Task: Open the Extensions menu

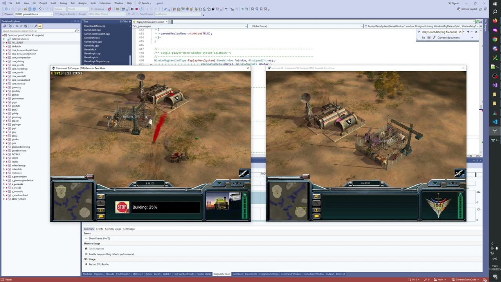Action: point(105,3)
